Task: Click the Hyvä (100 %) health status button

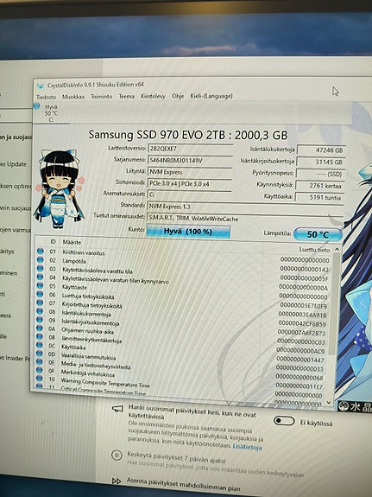Action: click(x=188, y=232)
